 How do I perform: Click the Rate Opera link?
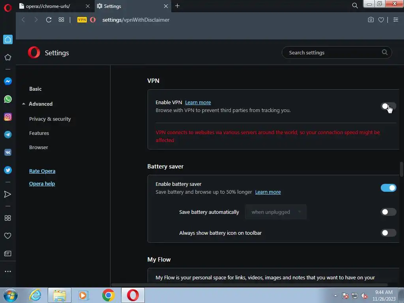pyautogui.click(x=42, y=171)
